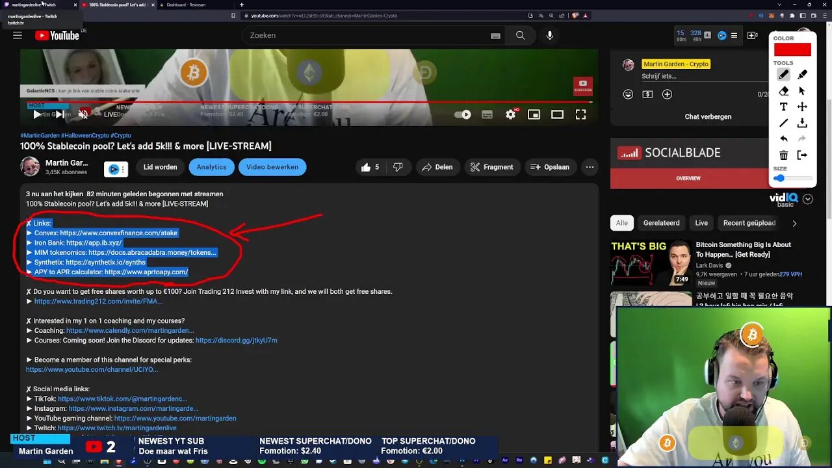Click the Video bewerken button
Viewport: 832px width, 468px height.
tap(272, 167)
